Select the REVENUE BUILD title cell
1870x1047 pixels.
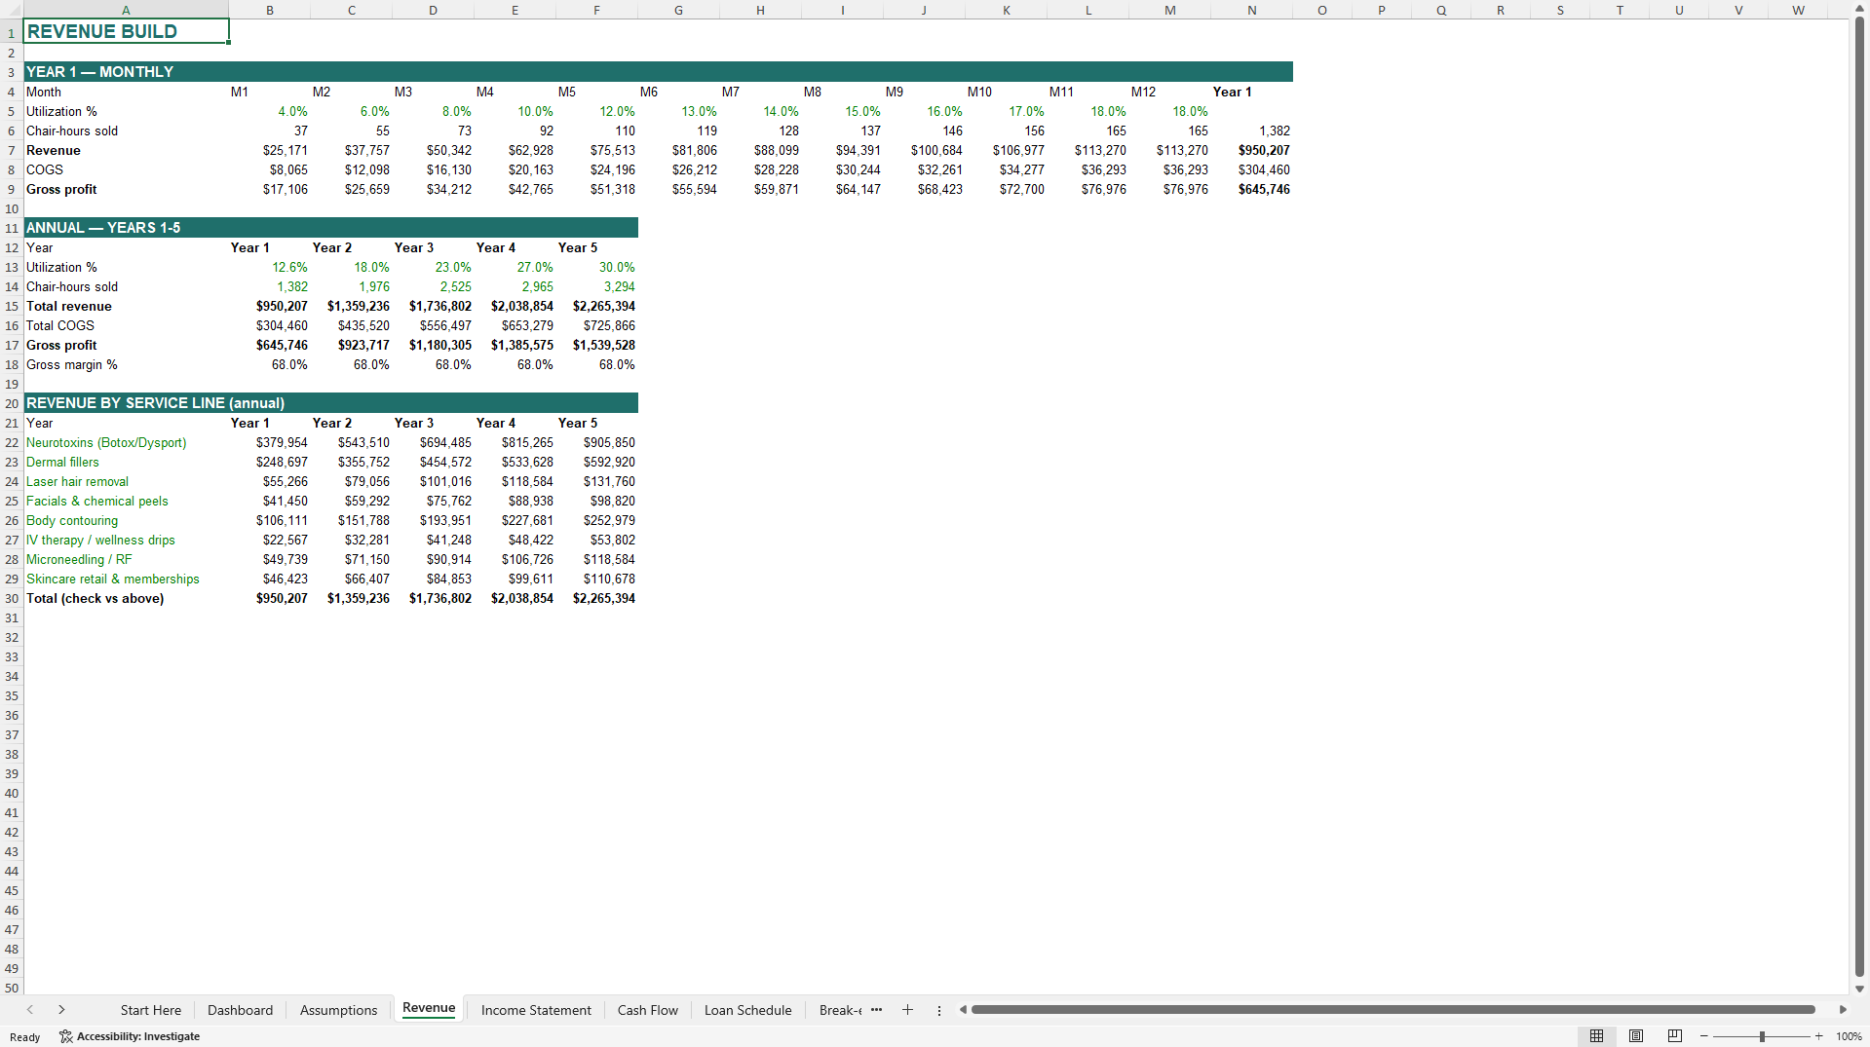click(126, 31)
